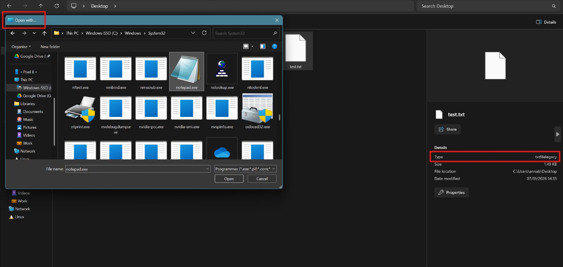563x267 pixels.
Task: Click the Open button
Action: pyautogui.click(x=229, y=179)
